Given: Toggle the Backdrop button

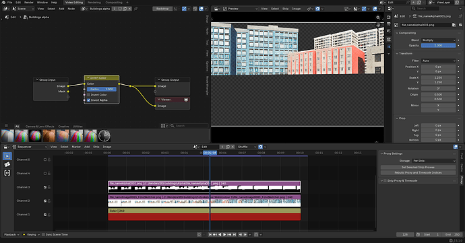Looking at the screenshot, I should [x=162, y=9].
